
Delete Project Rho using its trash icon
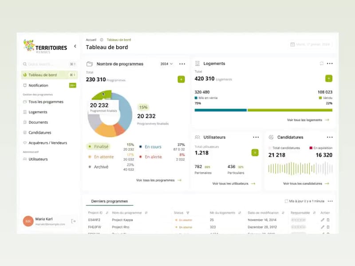click(327, 227)
